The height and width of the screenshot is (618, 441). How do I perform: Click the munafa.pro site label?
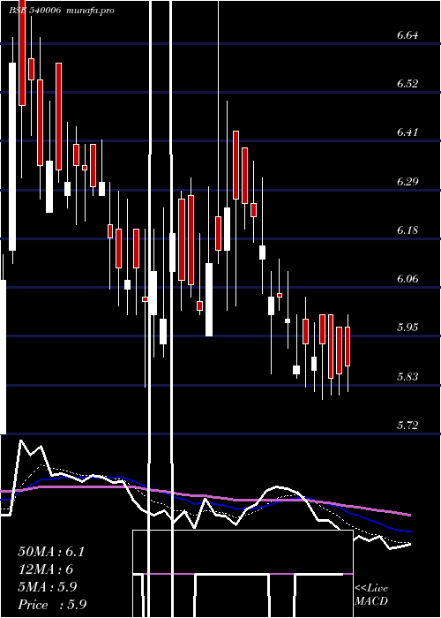[91, 11]
